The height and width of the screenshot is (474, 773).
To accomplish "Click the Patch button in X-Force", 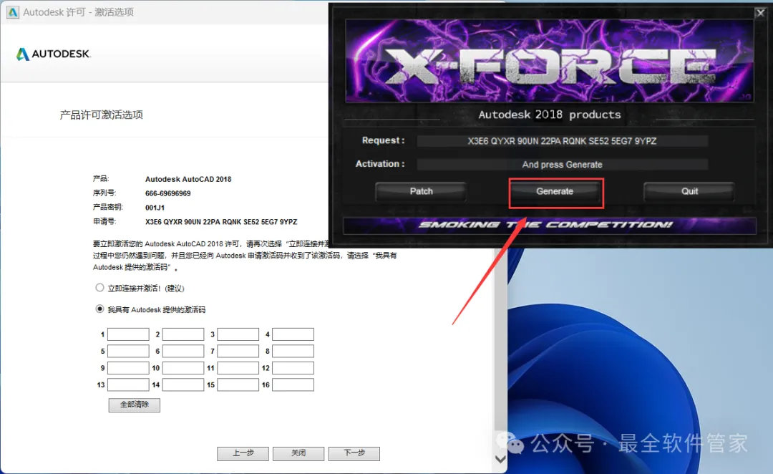I will pyautogui.click(x=421, y=191).
